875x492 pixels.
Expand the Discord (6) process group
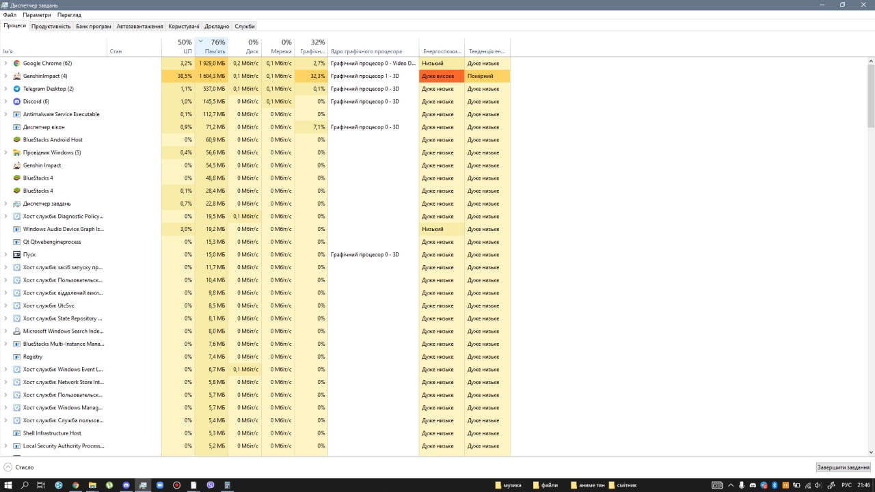[x=5, y=101]
